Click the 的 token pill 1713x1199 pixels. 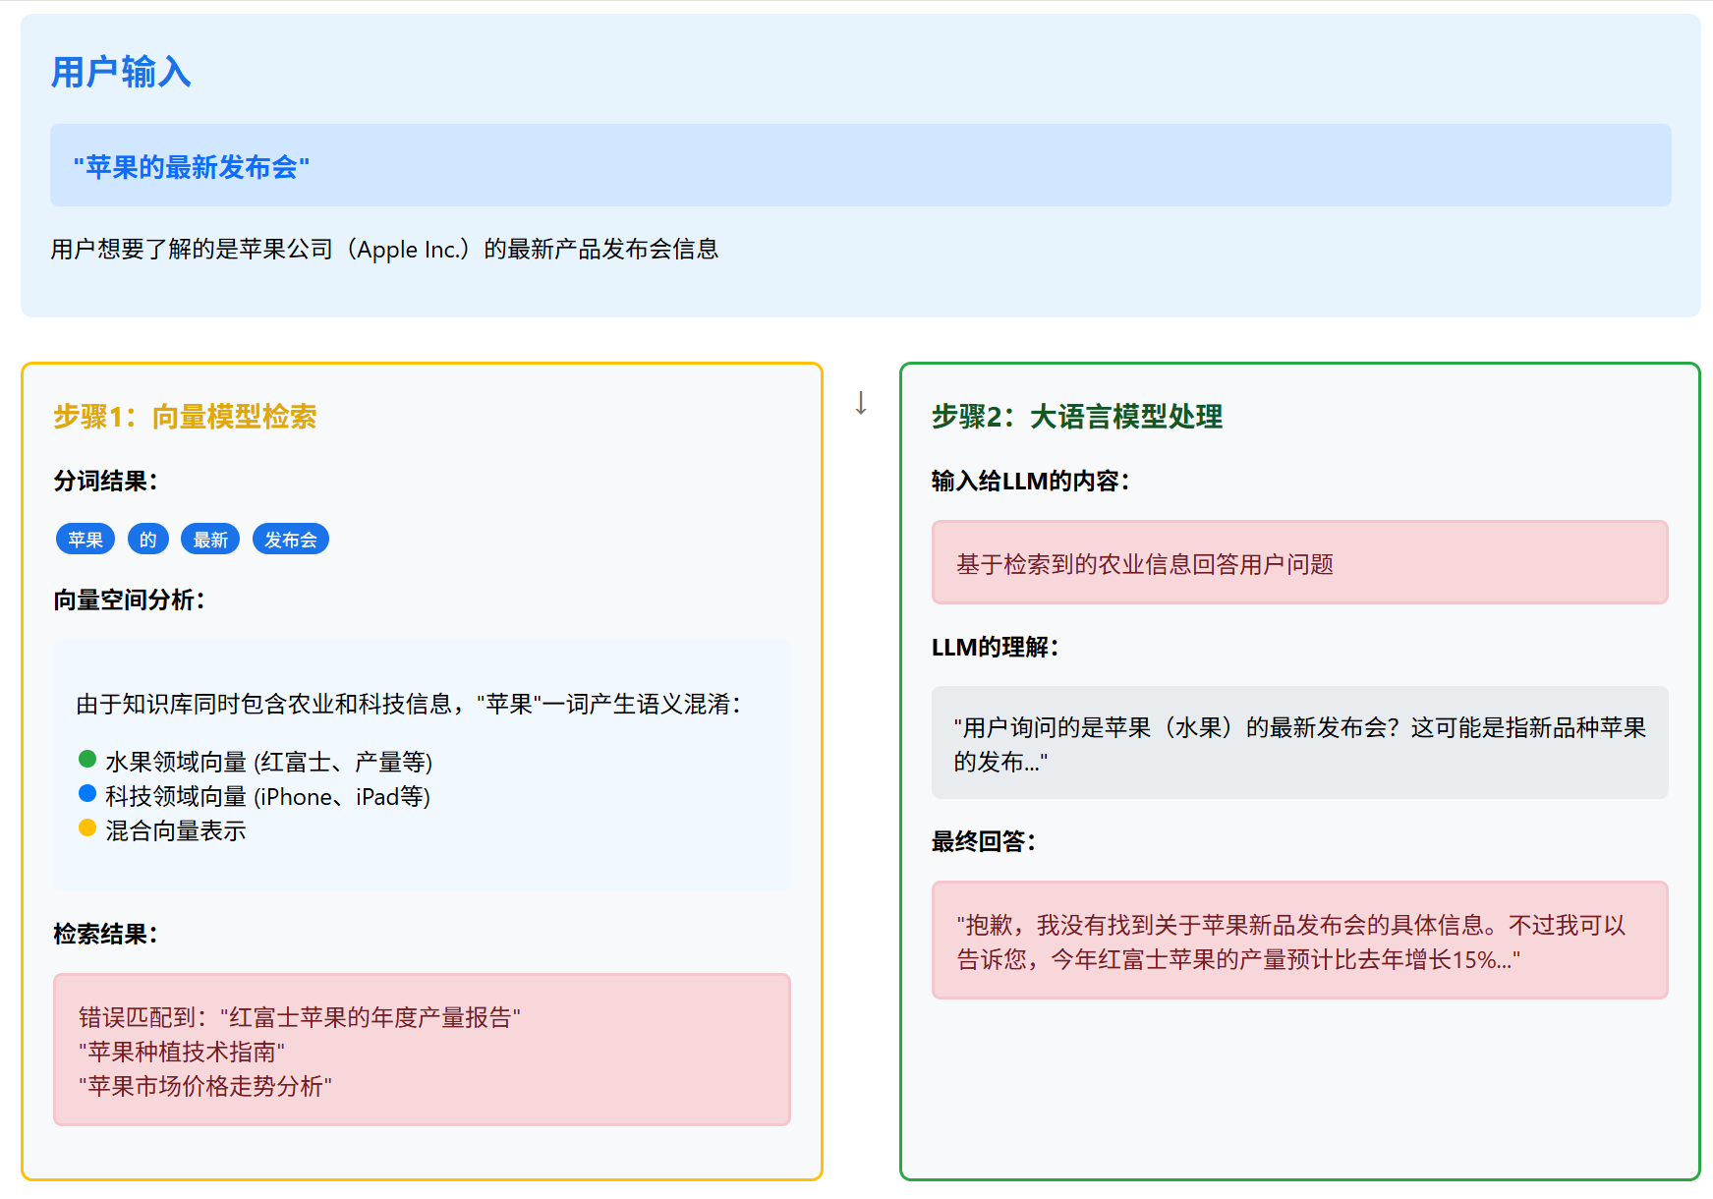(148, 540)
